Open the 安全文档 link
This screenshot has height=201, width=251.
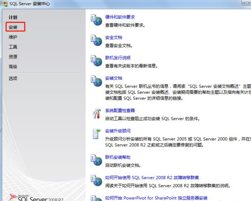[x=114, y=37]
